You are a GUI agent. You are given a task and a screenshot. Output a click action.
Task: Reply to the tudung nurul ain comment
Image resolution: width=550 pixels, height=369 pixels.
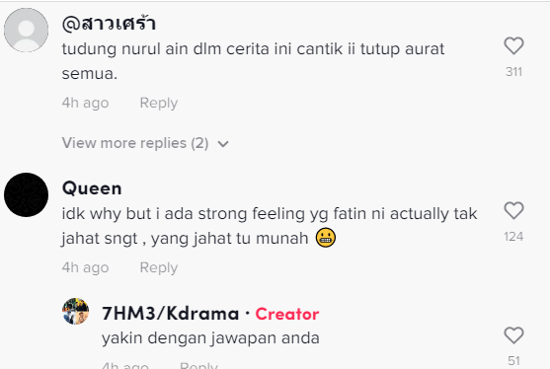[x=159, y=103]
